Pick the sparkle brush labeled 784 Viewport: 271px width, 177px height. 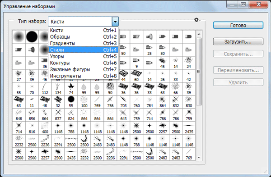coord(150,102)
